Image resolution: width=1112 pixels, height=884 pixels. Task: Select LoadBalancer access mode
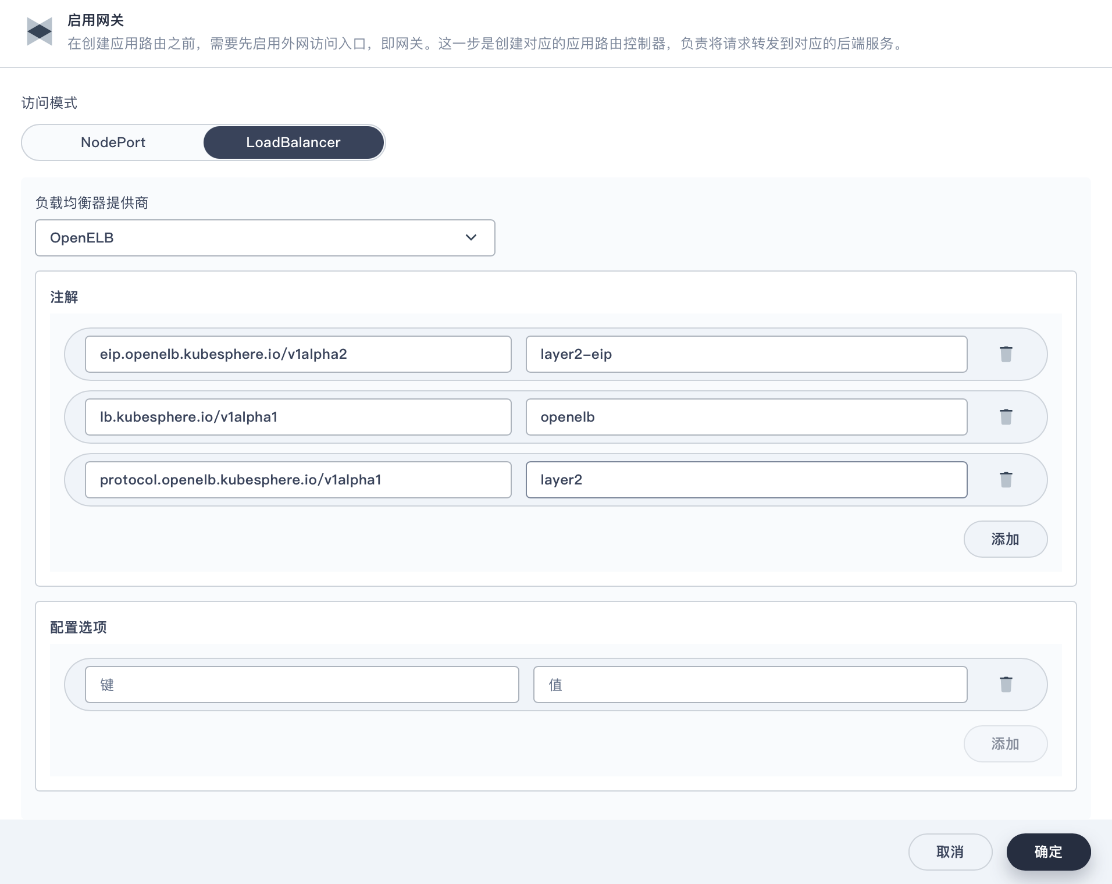[x=293, y=142]
